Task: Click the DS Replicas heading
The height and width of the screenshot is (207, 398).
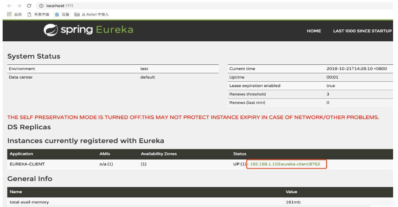Action: [x=29, y=127]
